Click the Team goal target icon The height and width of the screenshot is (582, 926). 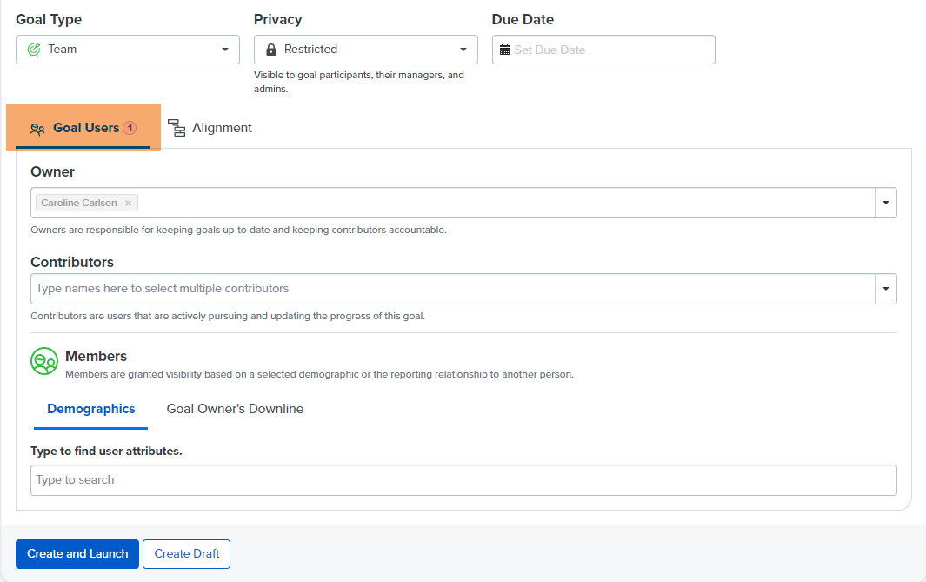click(34, 50)
